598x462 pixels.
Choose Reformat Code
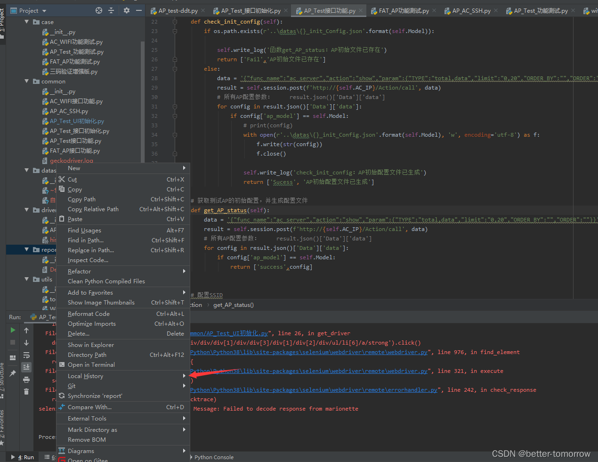(x=123, y=313)
